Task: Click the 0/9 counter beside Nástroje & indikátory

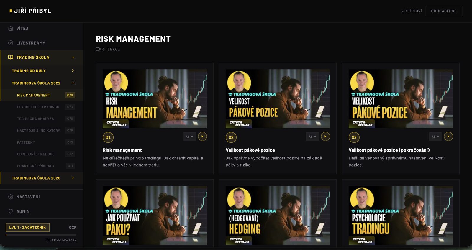Action: pyautogui.click(x=70, y=131)
